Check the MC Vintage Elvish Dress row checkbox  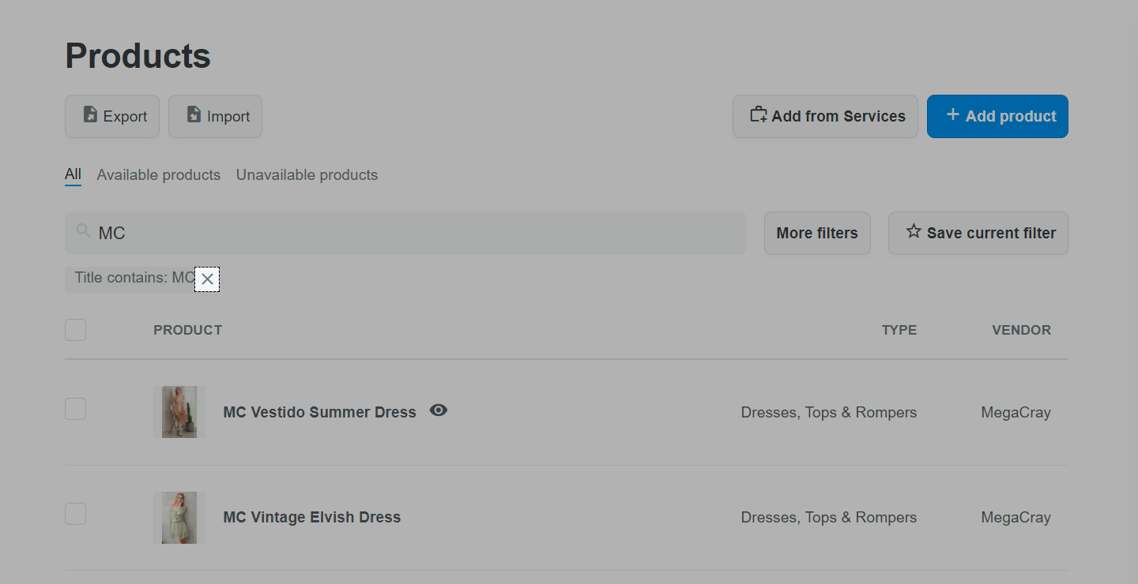[75, 514]
